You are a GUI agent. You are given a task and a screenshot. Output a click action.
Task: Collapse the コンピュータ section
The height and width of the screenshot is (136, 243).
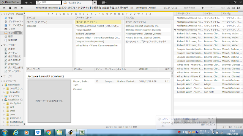coord(2,81)
